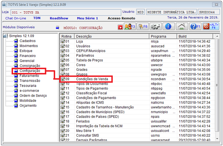Open the TDN link

pyautogui.click(x=37, y=18)
